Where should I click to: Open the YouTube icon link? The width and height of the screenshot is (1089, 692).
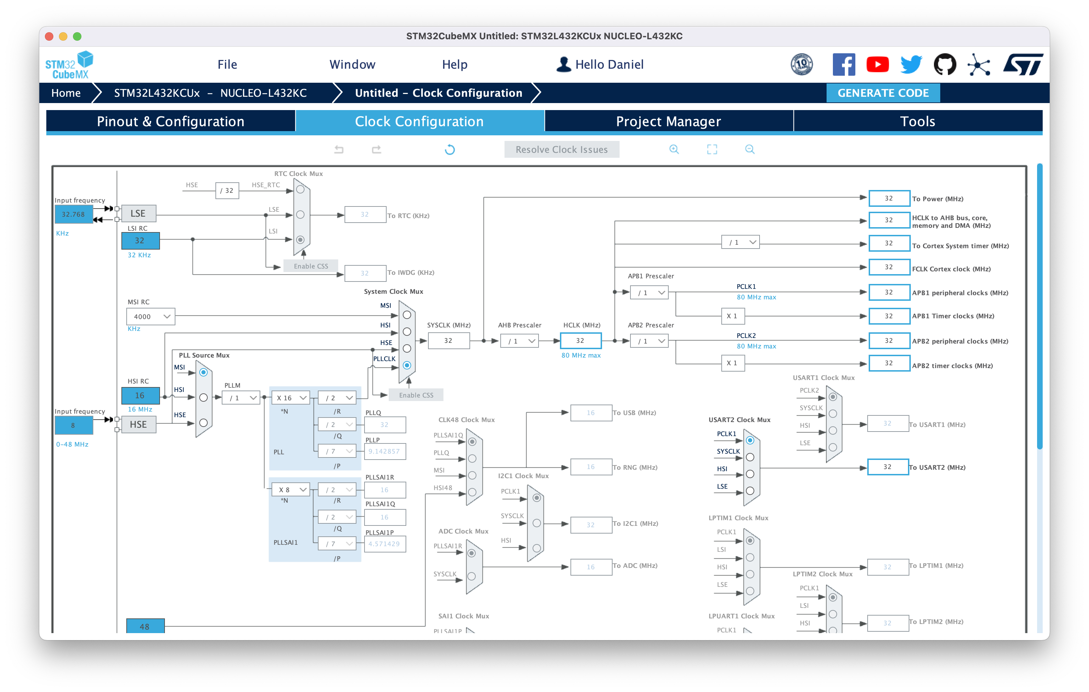pos(877,64)
